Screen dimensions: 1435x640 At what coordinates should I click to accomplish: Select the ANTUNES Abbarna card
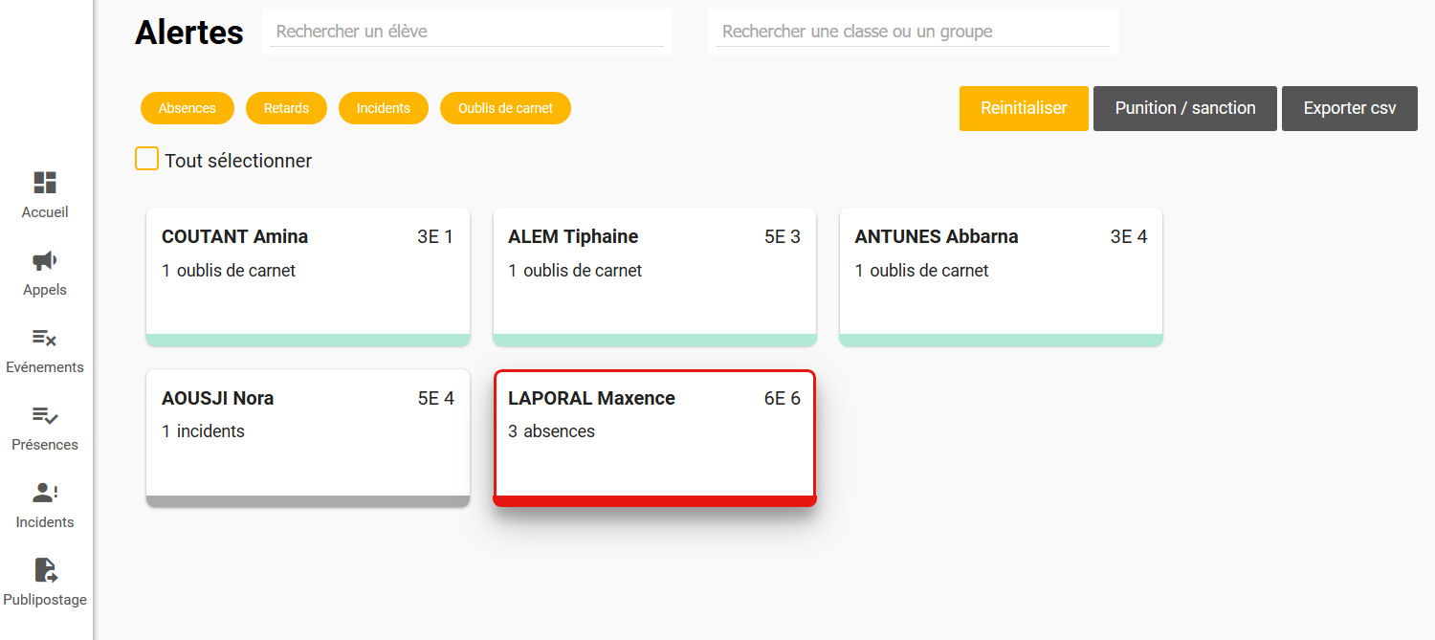click(x=1001, y=276)
